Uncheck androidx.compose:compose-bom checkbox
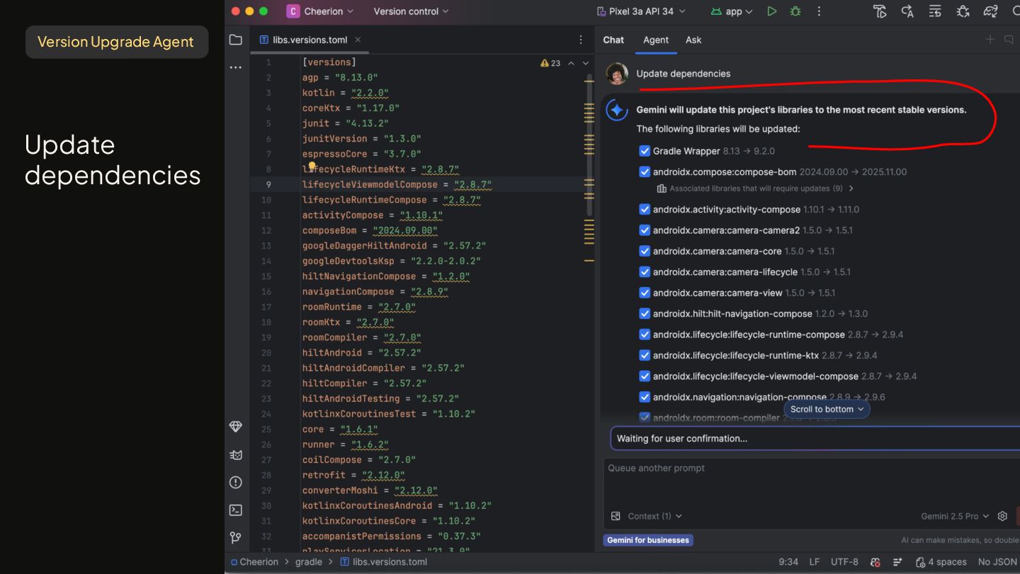Viewport: 1020px width, 574px height. (645, 171)
